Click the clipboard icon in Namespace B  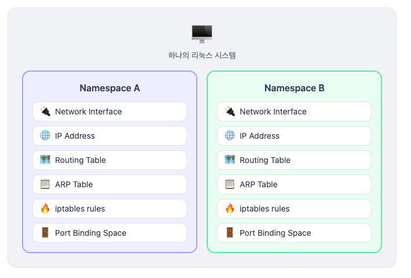point(230,184)
